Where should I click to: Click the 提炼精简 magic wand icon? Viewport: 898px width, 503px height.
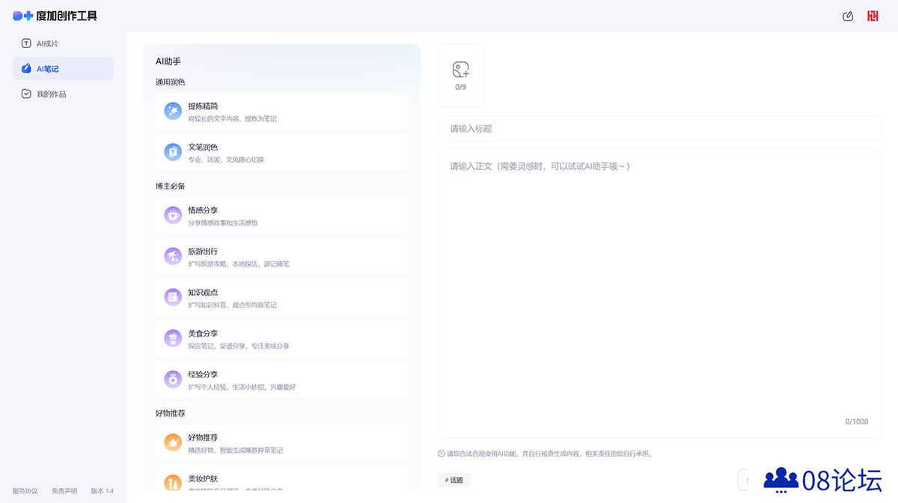coord(173,112)
